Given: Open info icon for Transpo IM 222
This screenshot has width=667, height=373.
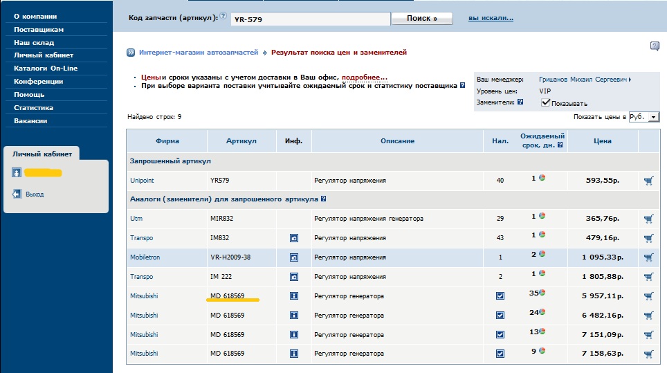Looking at the screenshot, I should click(x=293, y=277).
